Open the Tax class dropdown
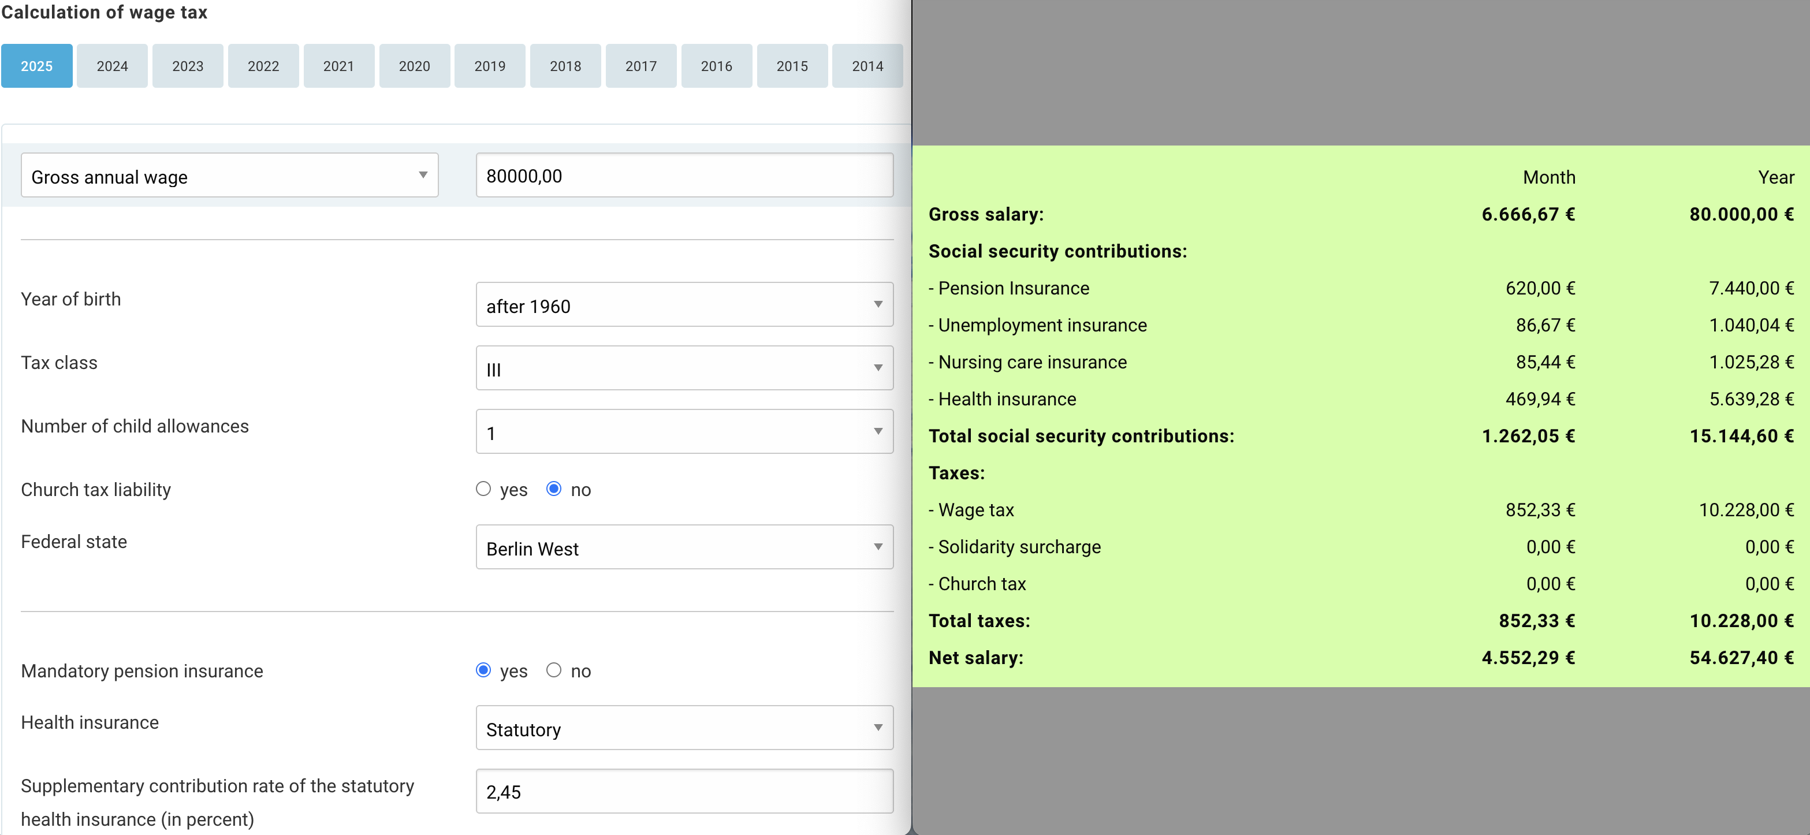 pos(684,368)
